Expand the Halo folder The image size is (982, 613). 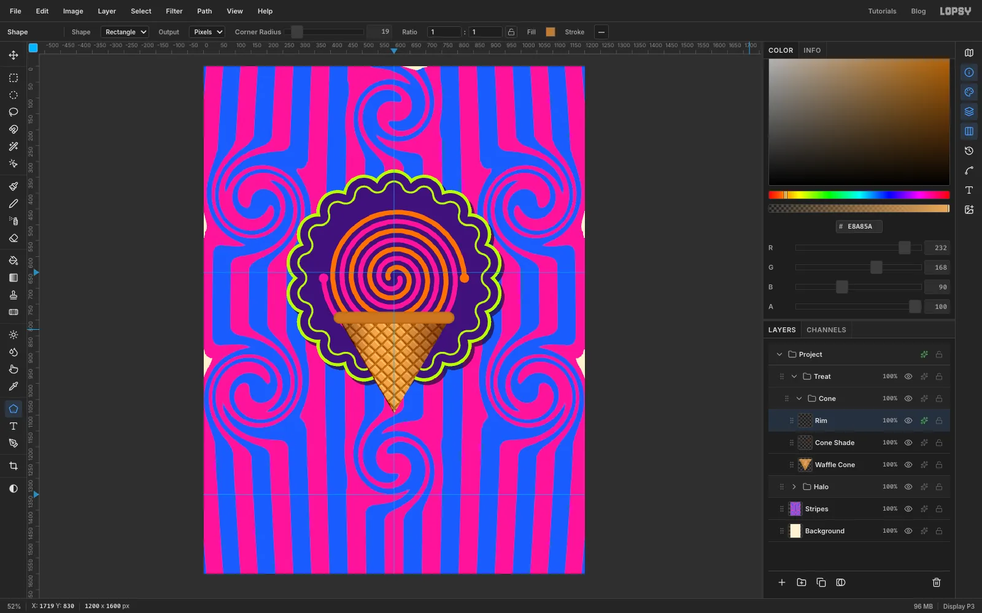[x=794, y=487]
